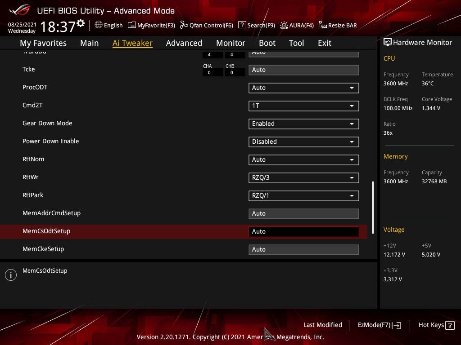The width and height of the screenshot is (461, 345).
Task: Expand the ProcODT dropdown
Action: pyautogui.click(x=304, y=88)
